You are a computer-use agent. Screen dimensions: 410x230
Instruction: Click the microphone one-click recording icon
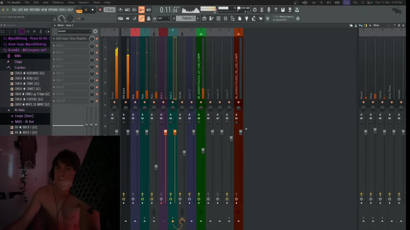click(x=269, y=10)
